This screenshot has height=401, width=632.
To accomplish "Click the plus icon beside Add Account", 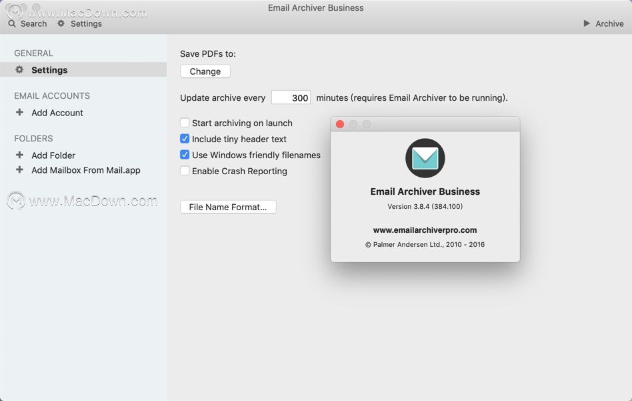I will (19, 112).
